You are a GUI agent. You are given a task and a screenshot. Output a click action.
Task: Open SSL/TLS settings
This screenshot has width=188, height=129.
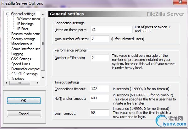point(25,74)
